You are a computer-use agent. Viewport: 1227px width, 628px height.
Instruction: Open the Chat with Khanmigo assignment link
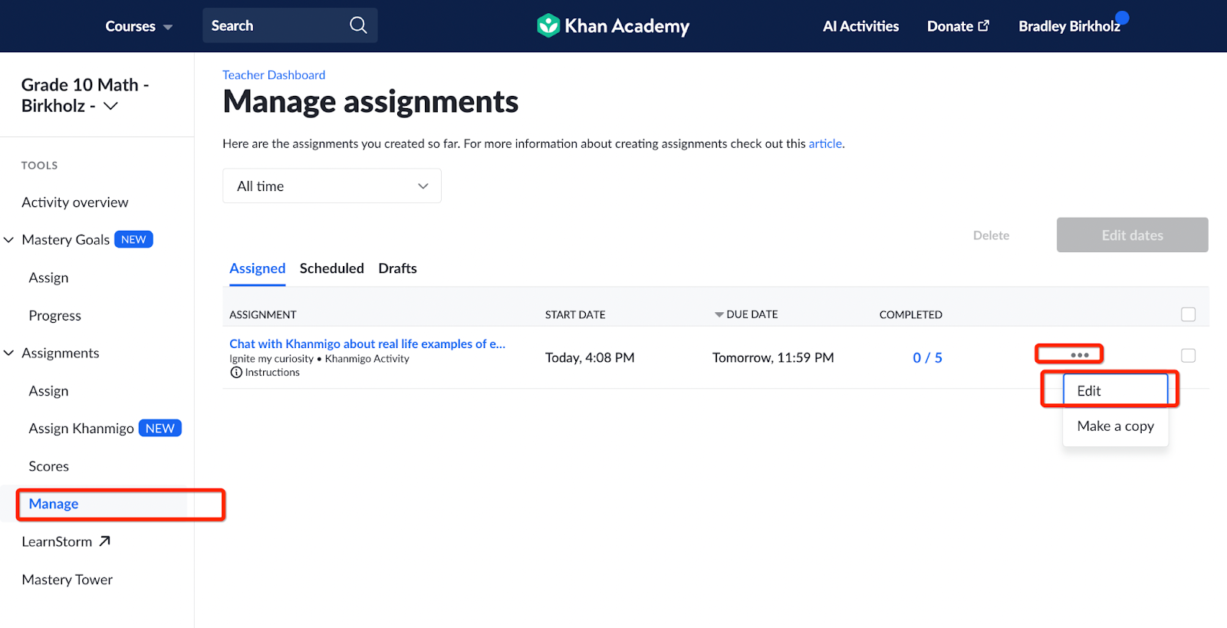(x=367, y=344)
